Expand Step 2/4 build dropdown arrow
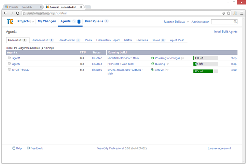The width and height of the screenshot is (247, 165). 167,70
